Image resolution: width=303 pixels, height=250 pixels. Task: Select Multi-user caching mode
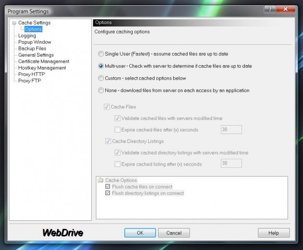[x=101, y=66]
